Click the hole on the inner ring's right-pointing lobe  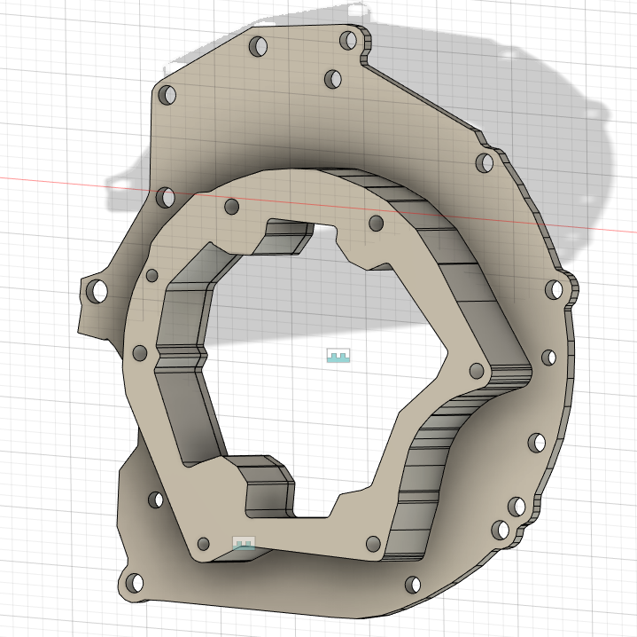pyautogui.click(x=476, y=370)
